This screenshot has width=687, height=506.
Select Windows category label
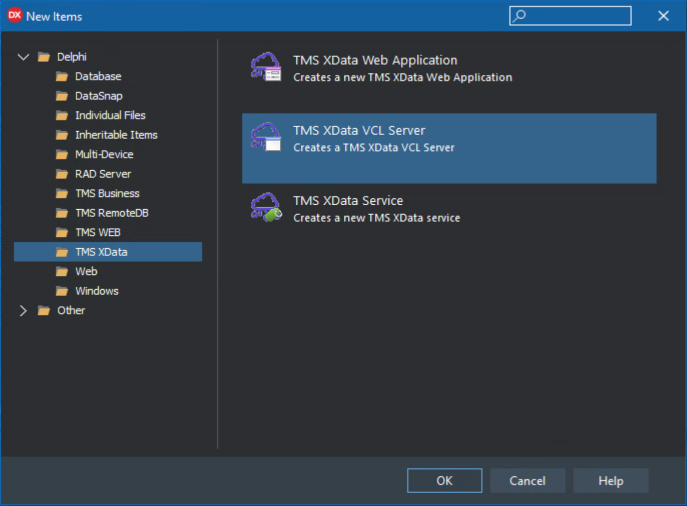(97, 291)
